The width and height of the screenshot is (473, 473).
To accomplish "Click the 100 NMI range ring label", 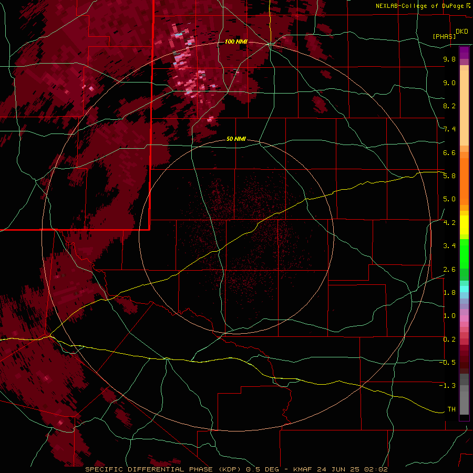I will coord(236,42).
